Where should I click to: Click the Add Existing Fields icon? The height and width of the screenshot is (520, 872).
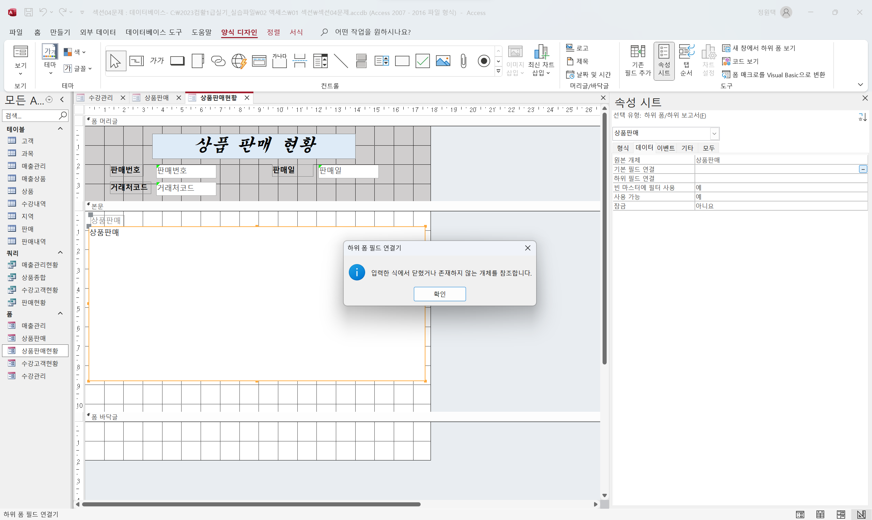(x=637, y=60)
